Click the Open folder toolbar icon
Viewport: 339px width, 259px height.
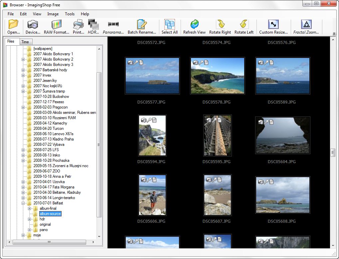[14, 27]
